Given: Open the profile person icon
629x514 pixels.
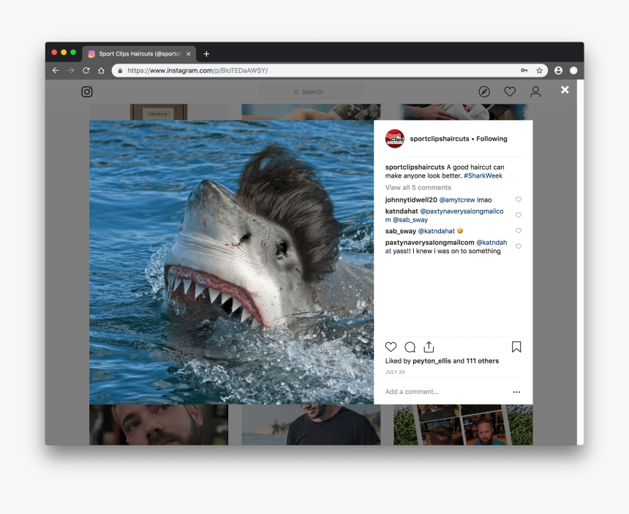Looking at the screenshot, I should 535,92.
